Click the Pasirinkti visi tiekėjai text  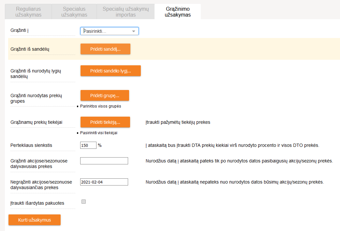point(99,133)
